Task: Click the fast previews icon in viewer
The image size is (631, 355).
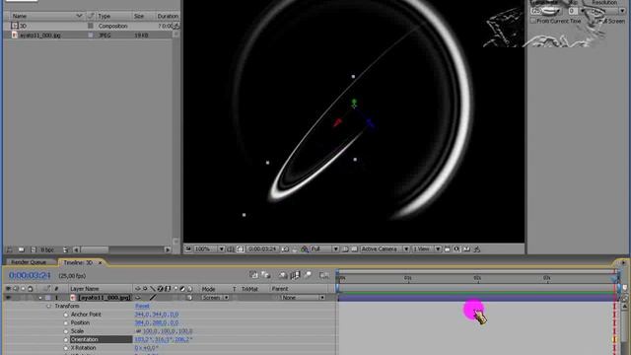Action: pos(456,249)
